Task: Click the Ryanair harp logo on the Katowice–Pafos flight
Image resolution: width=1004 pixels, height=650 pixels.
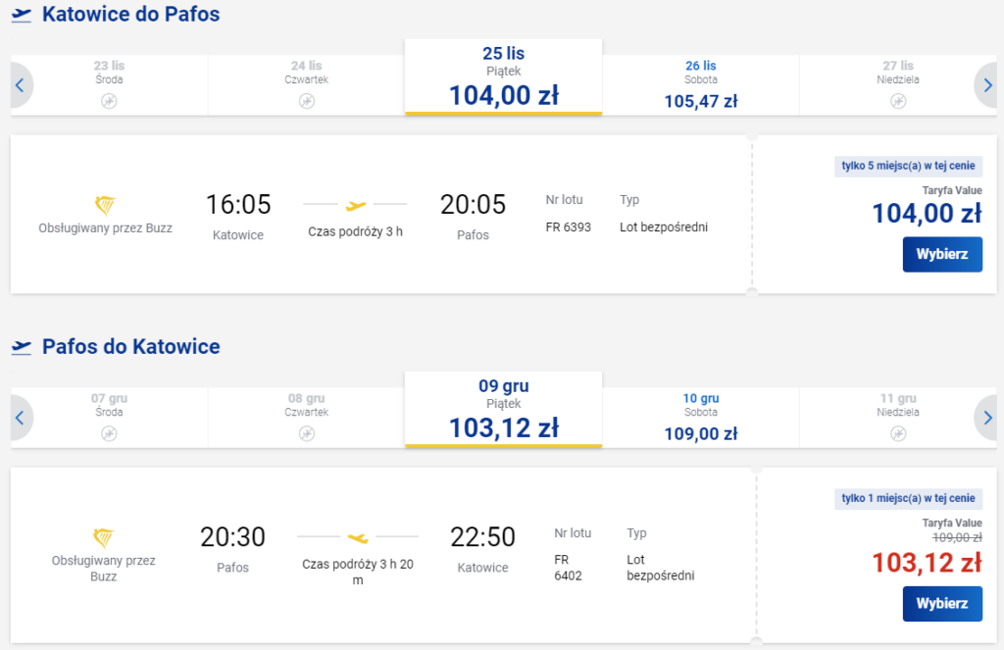Action: click(x=104, y=205)
